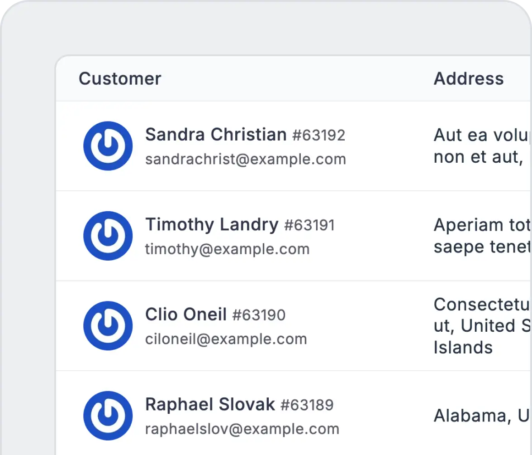Click email timothy@example.com
This screenshot has height=455, width=532.
tap(227, 249)
